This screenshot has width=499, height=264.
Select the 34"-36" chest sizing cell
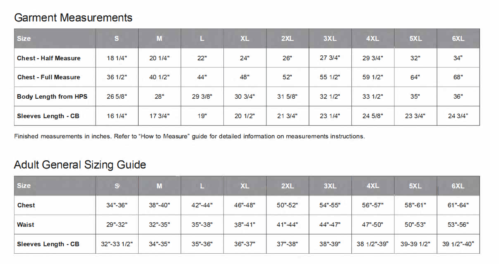117,205
